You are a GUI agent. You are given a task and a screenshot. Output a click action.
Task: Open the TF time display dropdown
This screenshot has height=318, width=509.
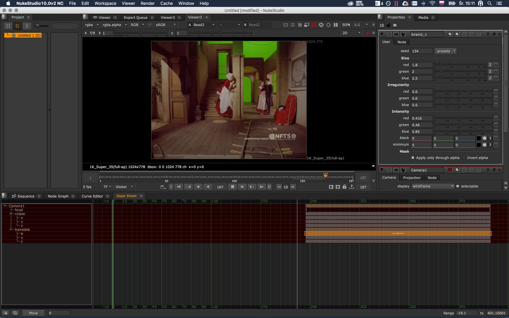tap(107, 187)
